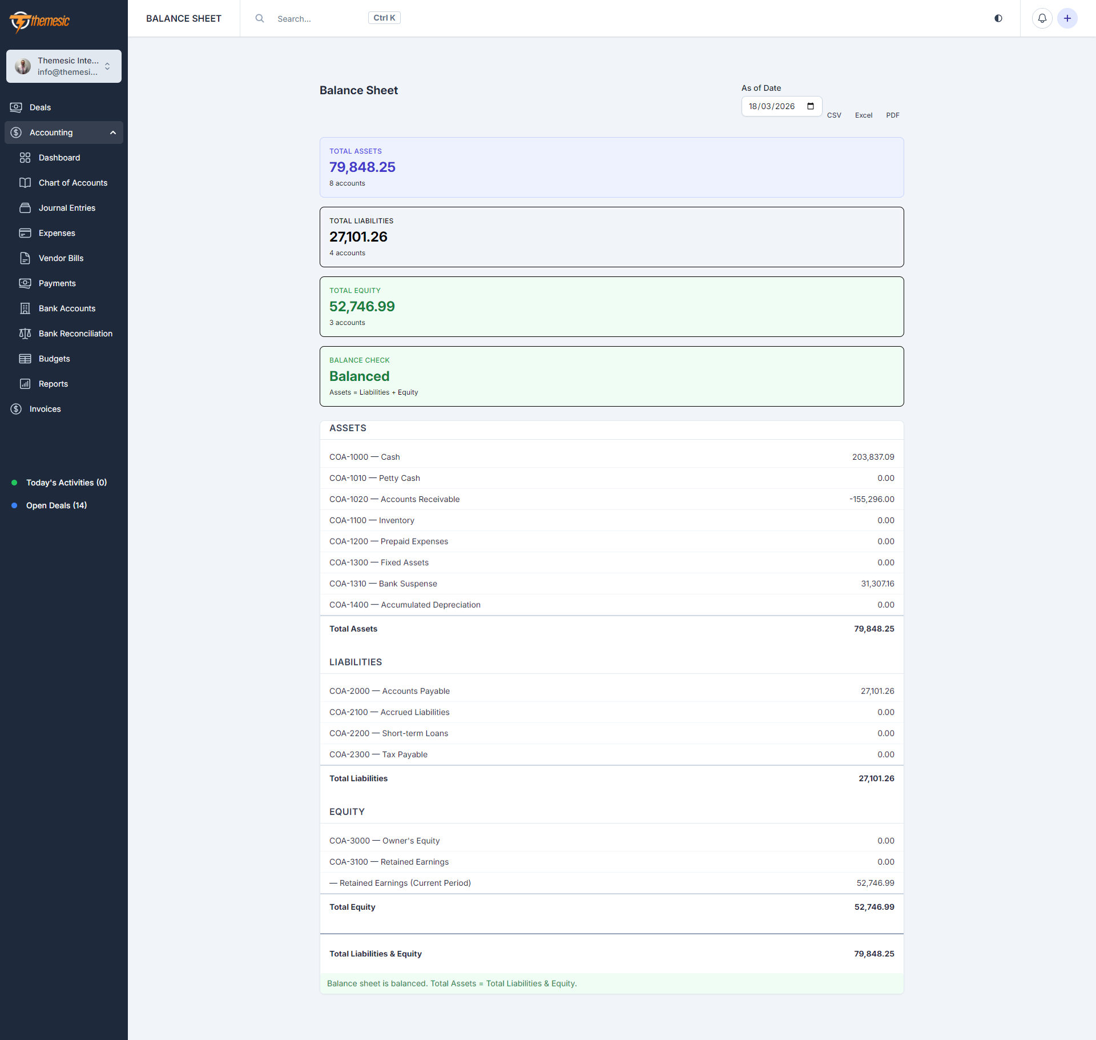Toggle the Open Deals status indicator
Image resolution: width=1096 pixels, height=1040 pixels.
click(x=14, y=505)
